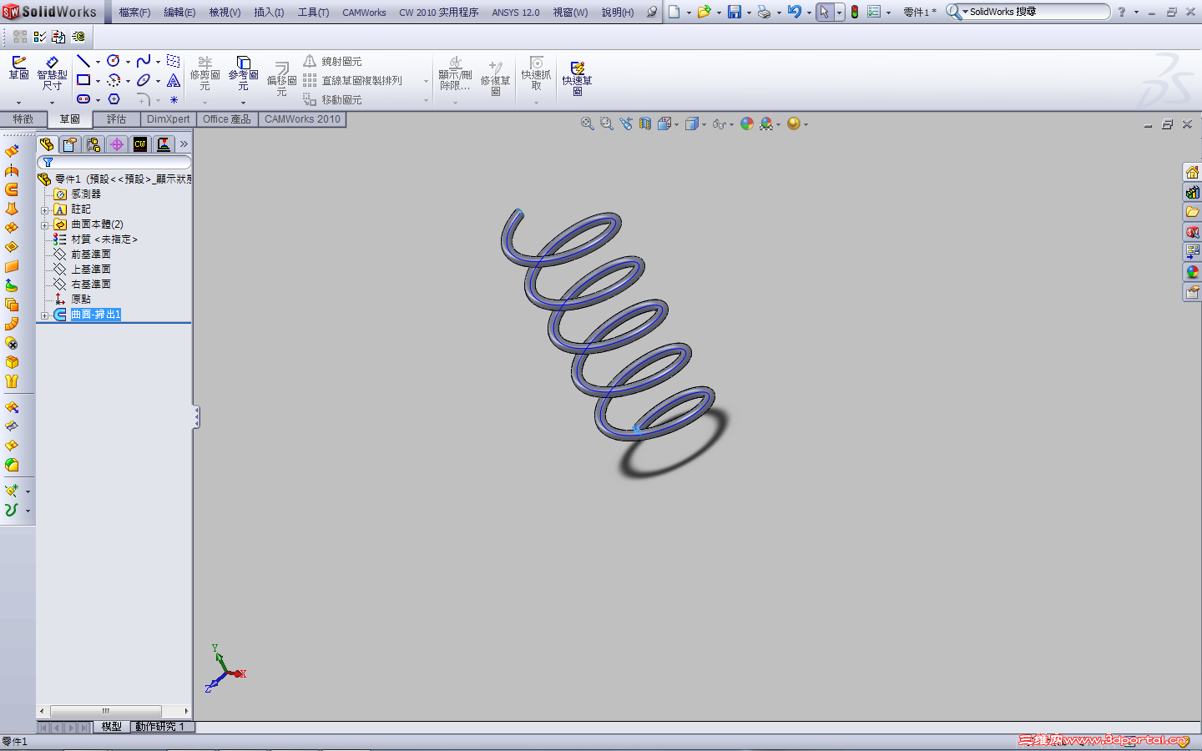Switch to the ConfigurationManager tab

(93, 144)
